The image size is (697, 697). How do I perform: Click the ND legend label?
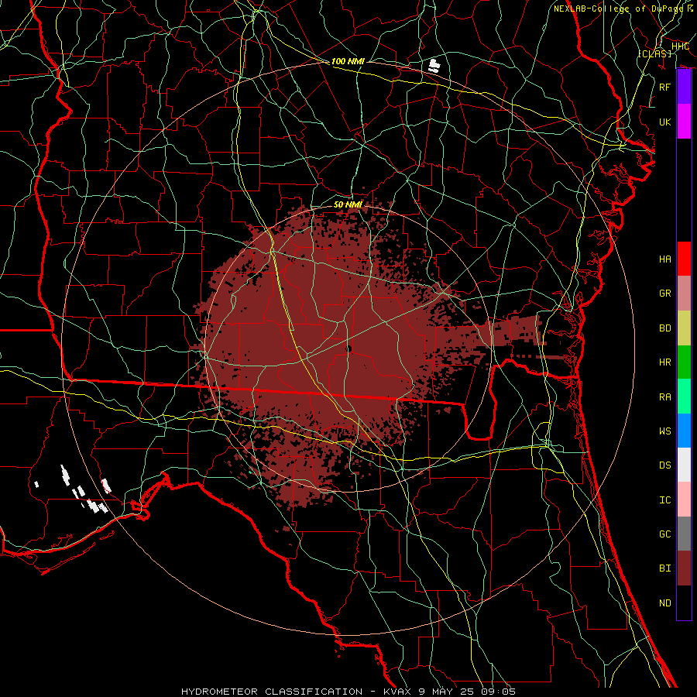pyautogui.click(x=664, y=603)
